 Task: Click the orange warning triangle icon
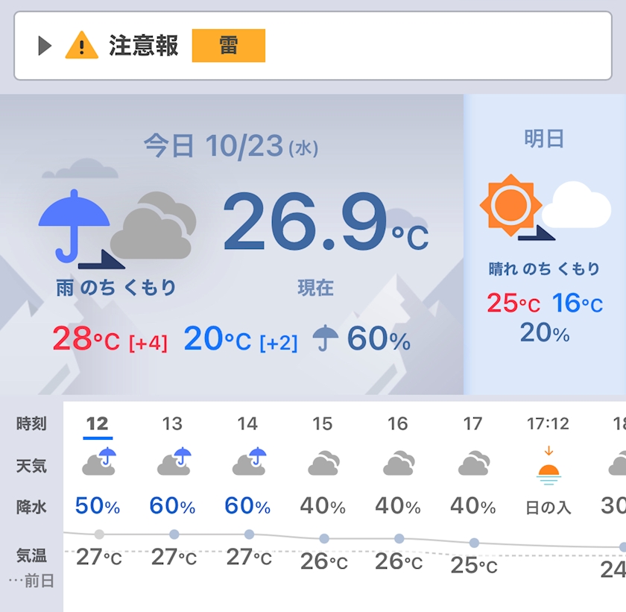[81, 45]
